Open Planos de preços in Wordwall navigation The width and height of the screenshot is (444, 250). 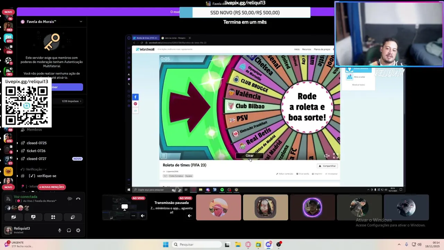tap(322, 49)
